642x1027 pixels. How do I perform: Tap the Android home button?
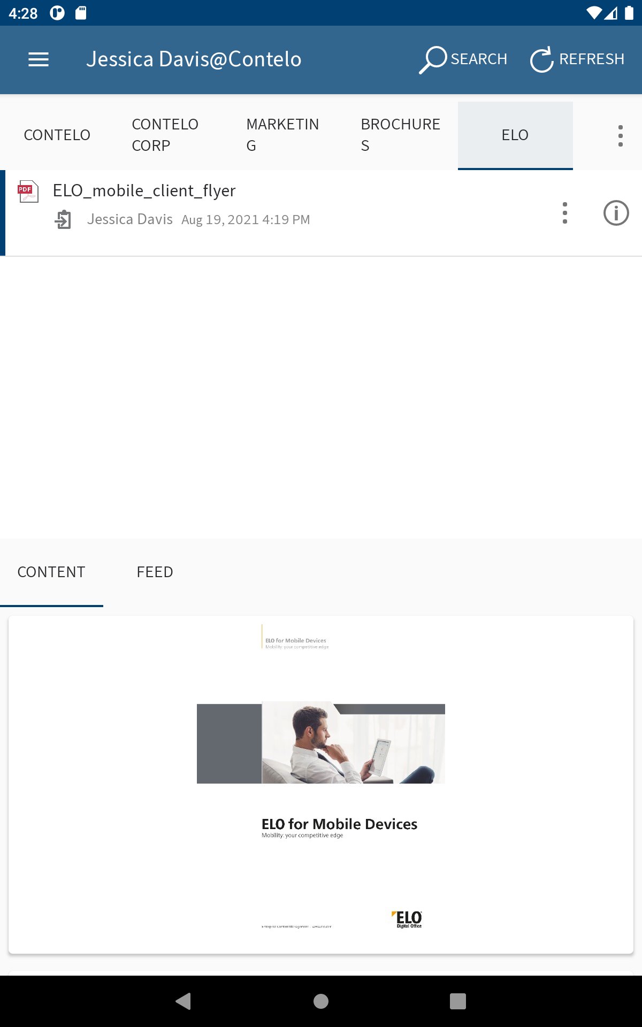321,1001
